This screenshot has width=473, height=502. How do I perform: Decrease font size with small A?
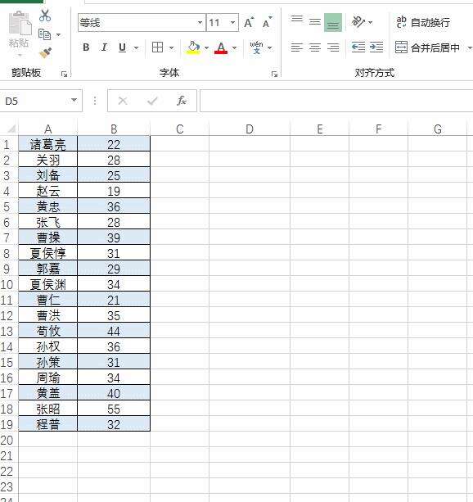[x=267, y=23]
